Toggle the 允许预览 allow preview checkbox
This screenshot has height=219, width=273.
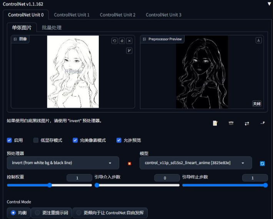(x=119, y=140)
